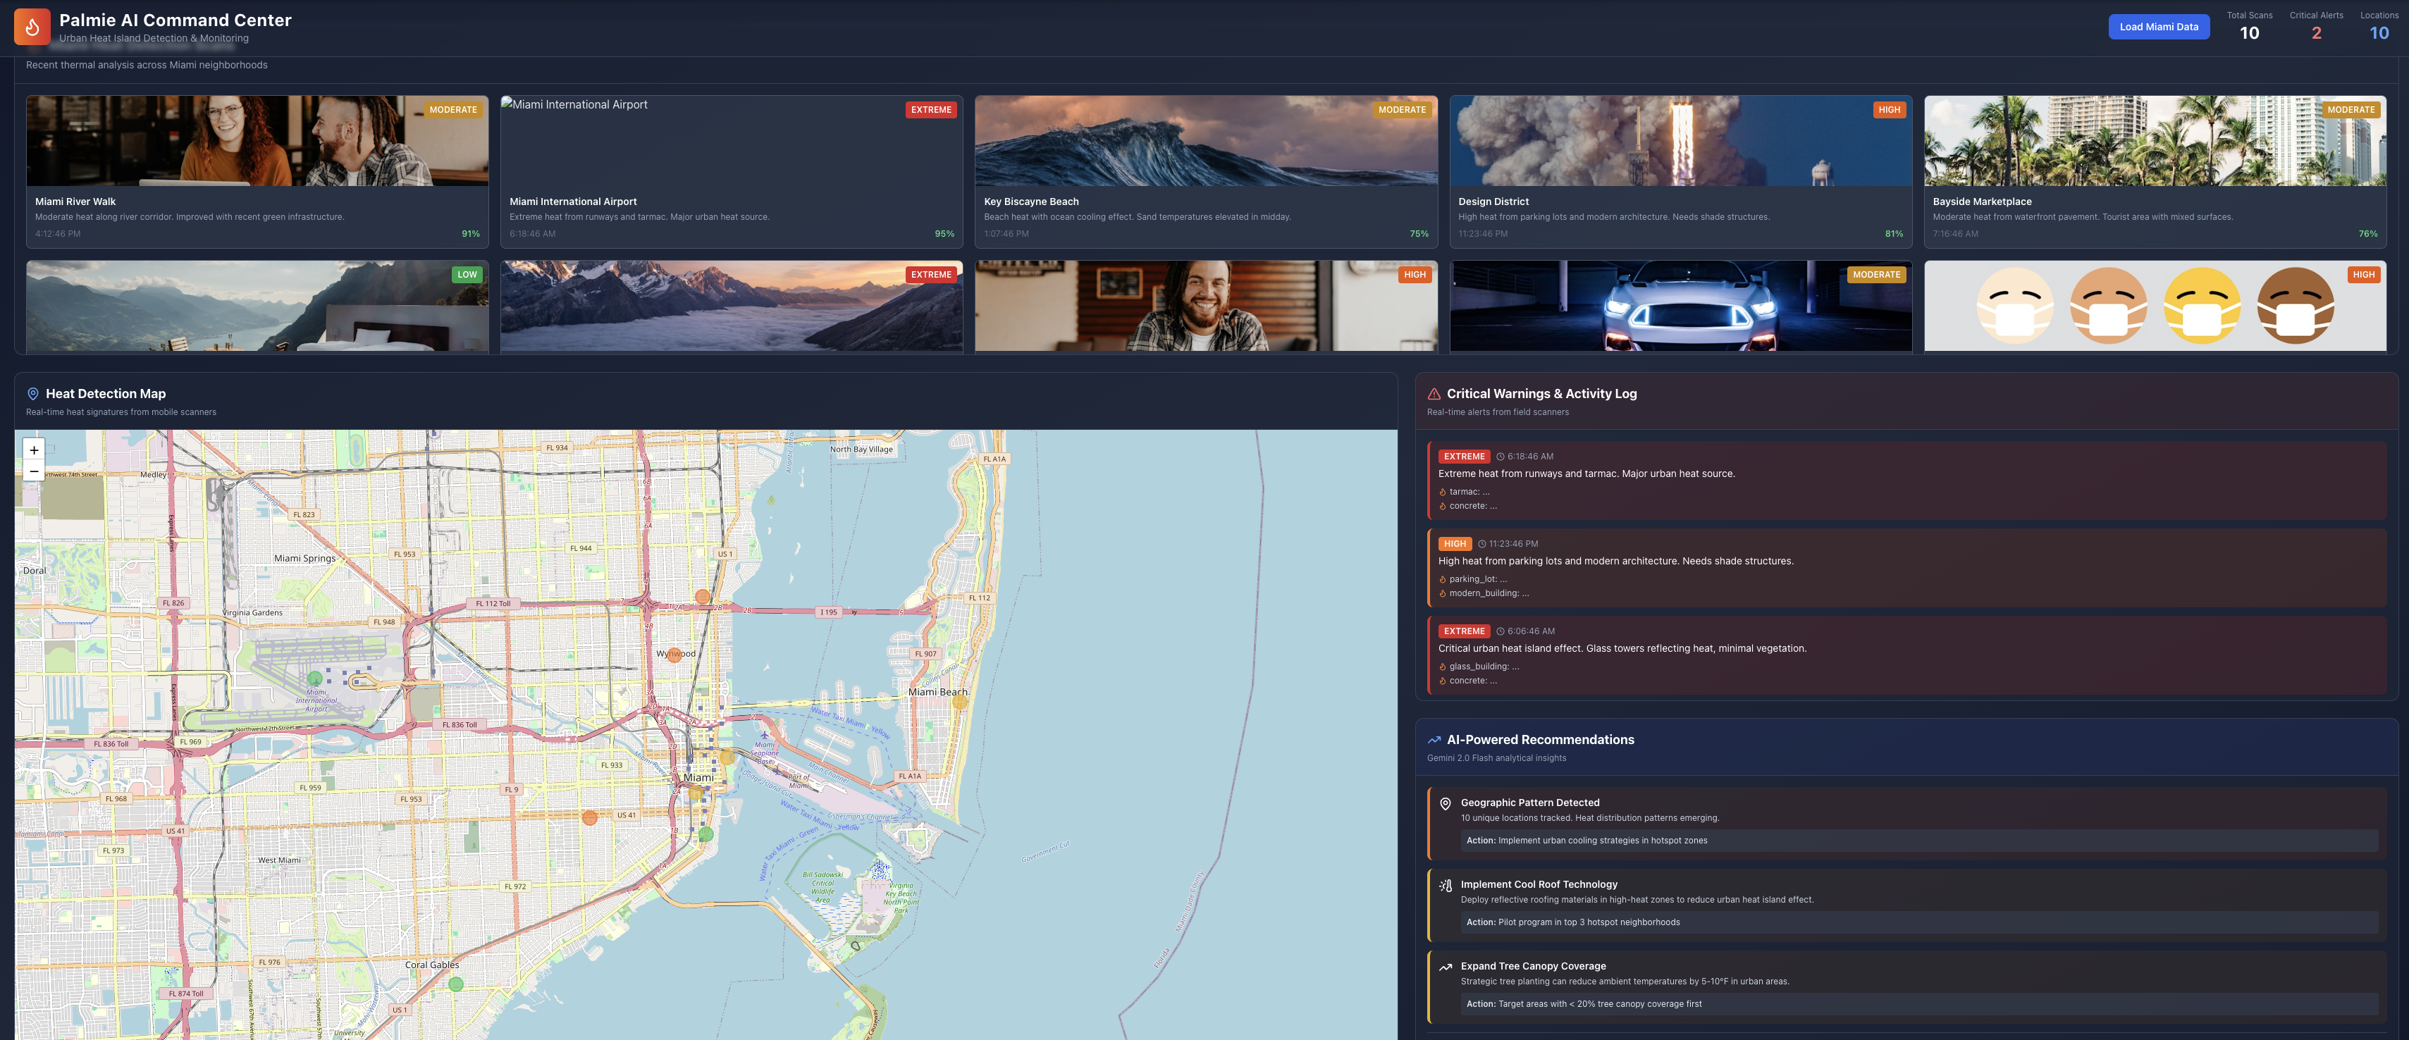
Task: Open the Key Biscayne Beach wave thumbnail
Action: tap(1205, 140)
